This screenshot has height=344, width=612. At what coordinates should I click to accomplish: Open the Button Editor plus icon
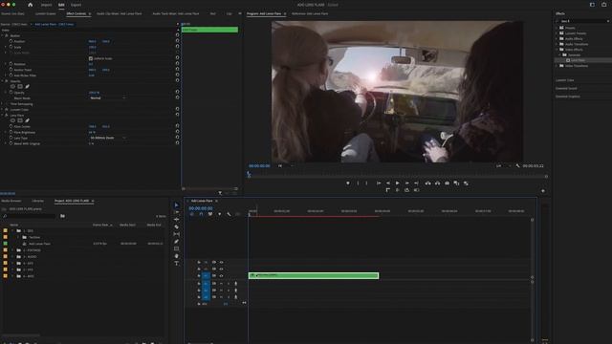coord(543,191)
